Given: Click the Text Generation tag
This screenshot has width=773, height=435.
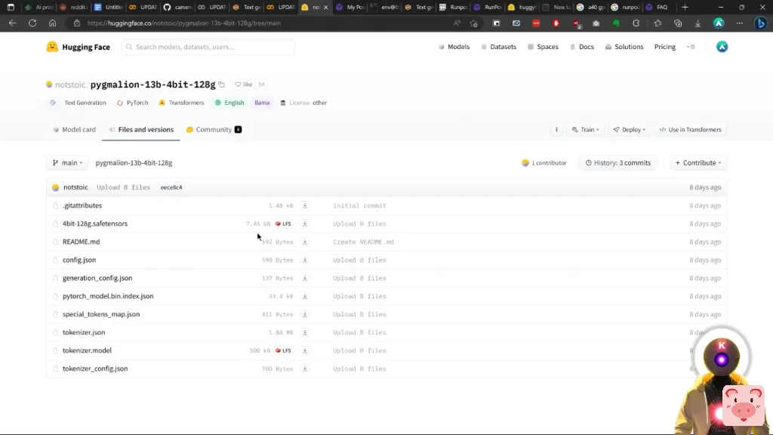Looking at the screenshot, I should pyautogui.click(x=78, y=103).
